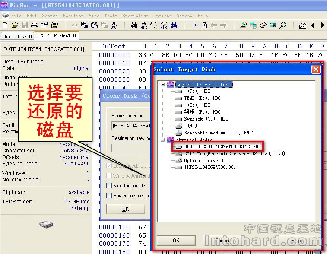Click the magnifier icon in toolbar
Viewport: 327px width, 254px height.
tap(283, 25)
